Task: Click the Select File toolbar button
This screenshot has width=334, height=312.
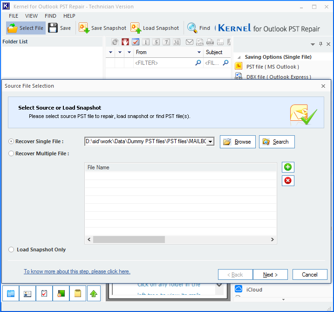Action: point(26,28)
